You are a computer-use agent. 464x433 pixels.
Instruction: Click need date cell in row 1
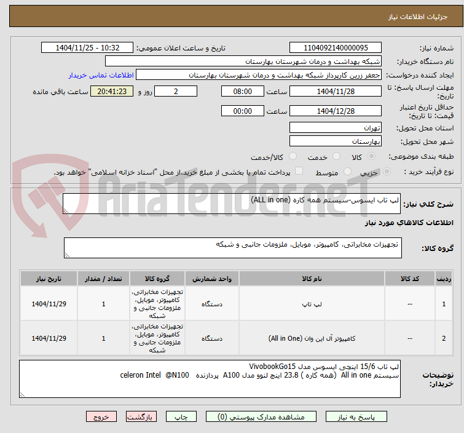click(x=49, y=304)
